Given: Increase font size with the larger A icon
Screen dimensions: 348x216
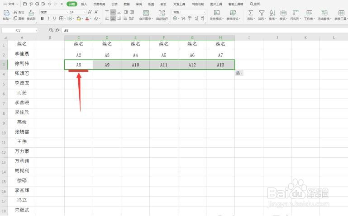Looking at the screenshot, I should click(x=90, y=12).
